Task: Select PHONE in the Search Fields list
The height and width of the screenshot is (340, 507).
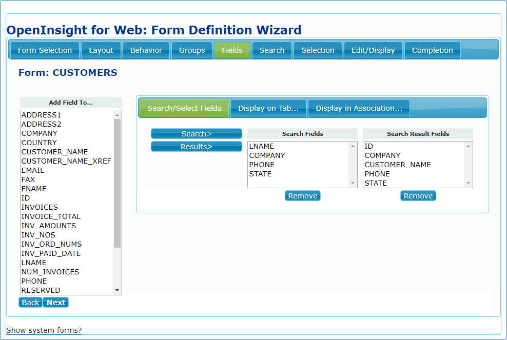Action: [x=299, y=165]
